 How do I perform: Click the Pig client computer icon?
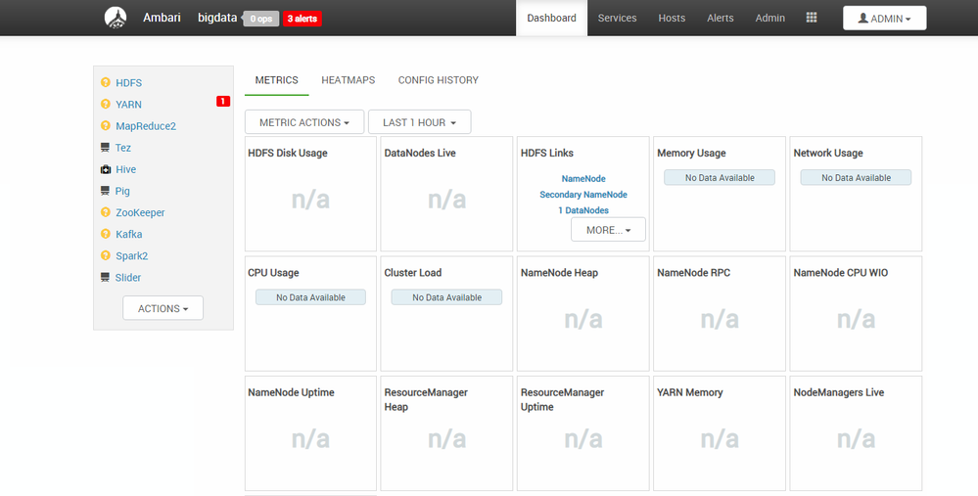click(106, 191)
